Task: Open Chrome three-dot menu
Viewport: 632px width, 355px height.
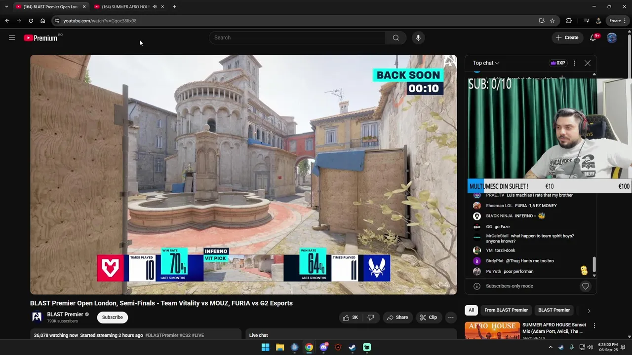Action: pyautogui.click(x=625, y=21)
